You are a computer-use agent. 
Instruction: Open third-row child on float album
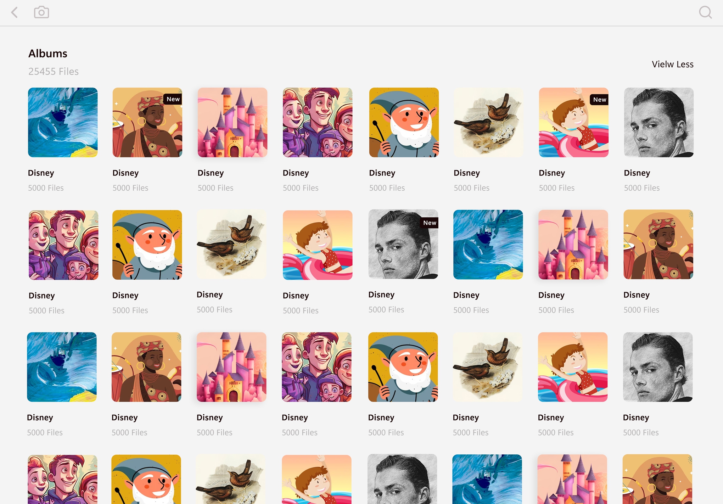pos(573,367)
